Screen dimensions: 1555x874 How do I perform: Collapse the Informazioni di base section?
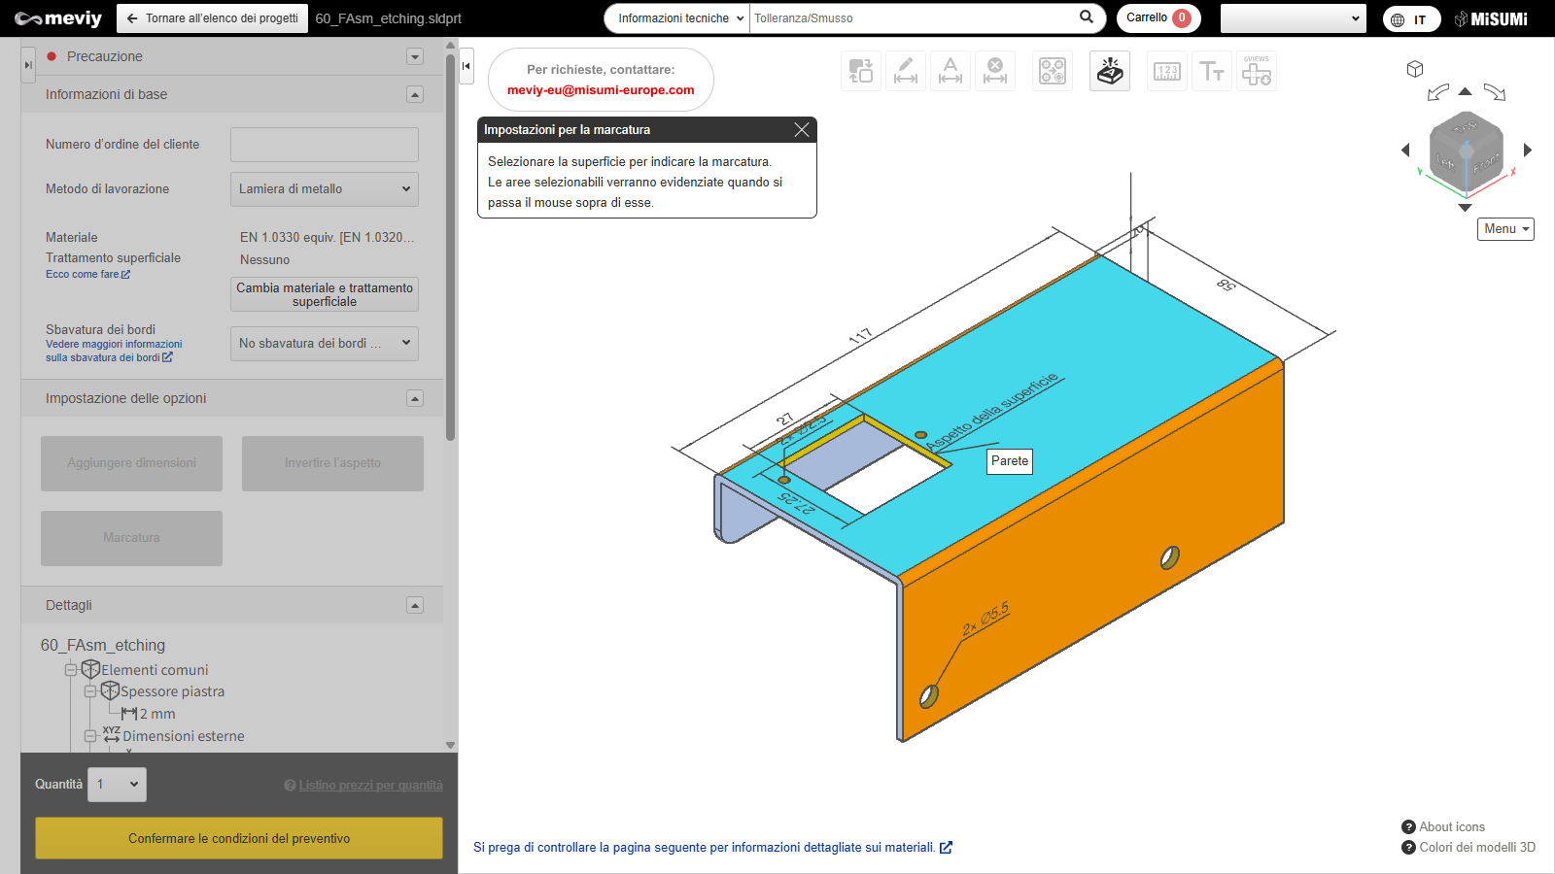[x=415, y=94]
